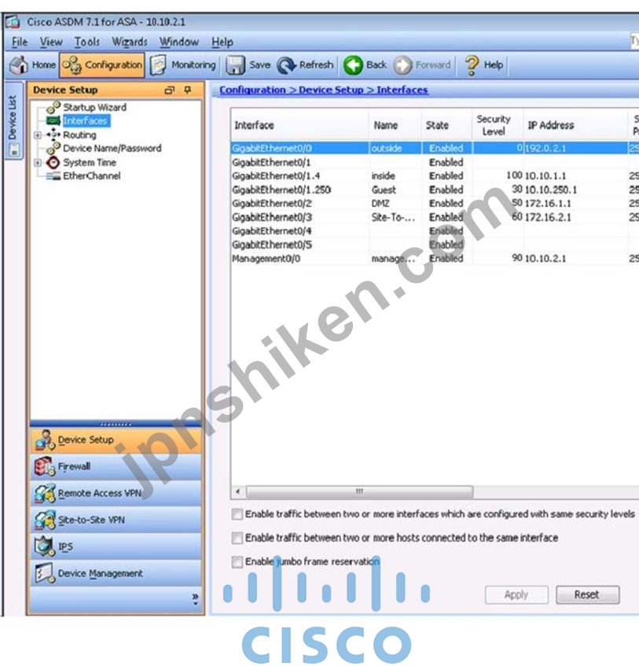Open the Help menu

point(222,42)
